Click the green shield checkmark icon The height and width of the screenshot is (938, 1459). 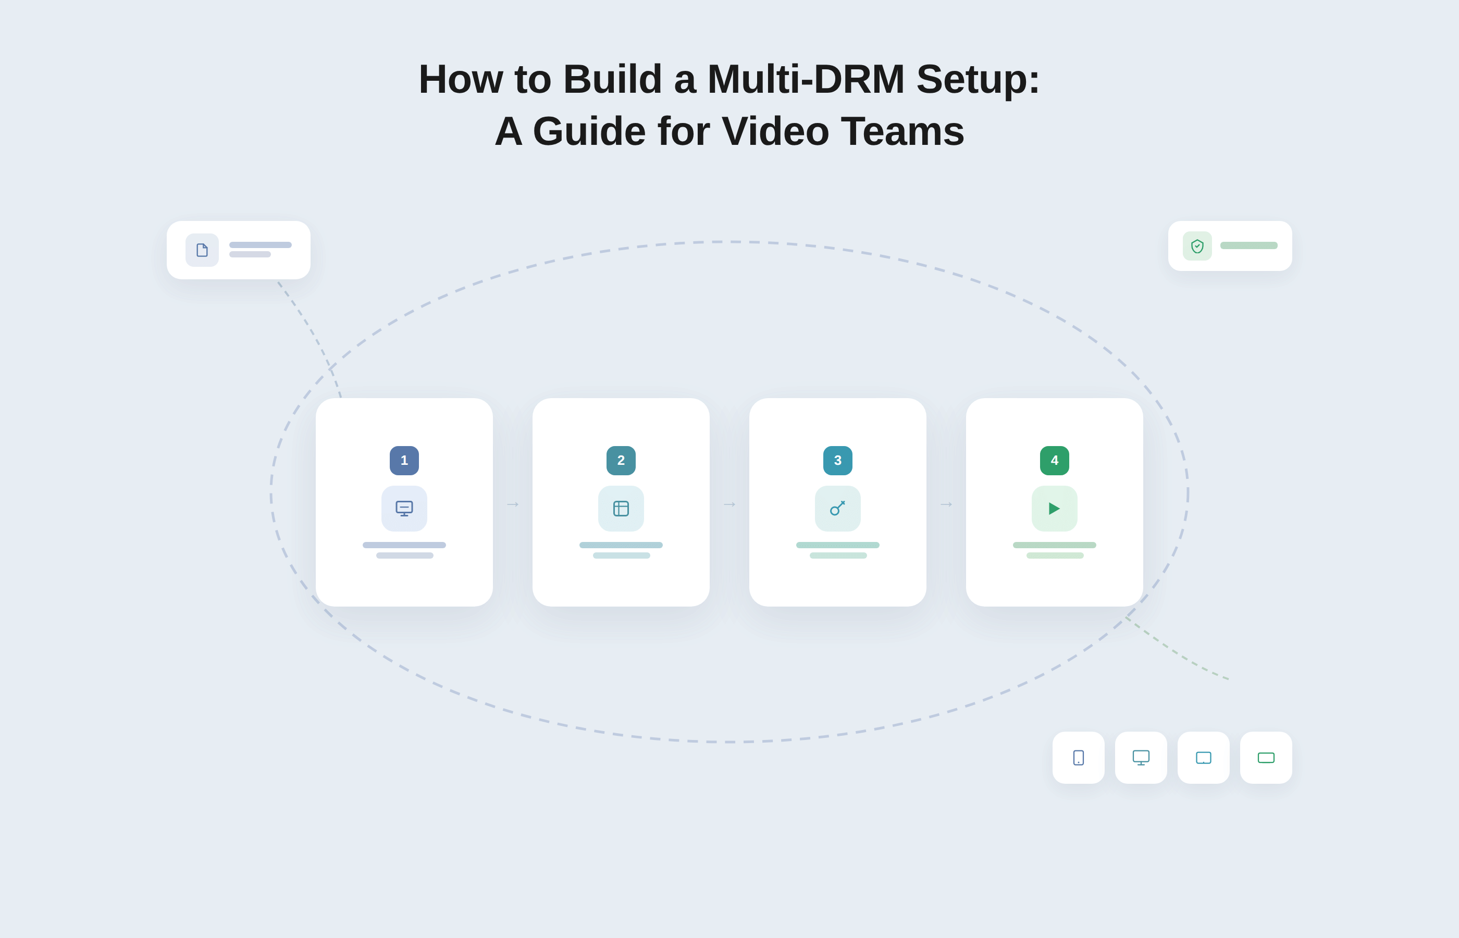click(1197, 246)
